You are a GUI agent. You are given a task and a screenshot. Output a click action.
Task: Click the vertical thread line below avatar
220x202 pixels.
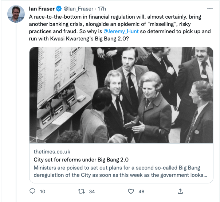point(16,109)
